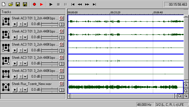Click the 00:00:00 ruler marker
The width and height of the screenshot is (189, 107).
(x=73, y=13)
